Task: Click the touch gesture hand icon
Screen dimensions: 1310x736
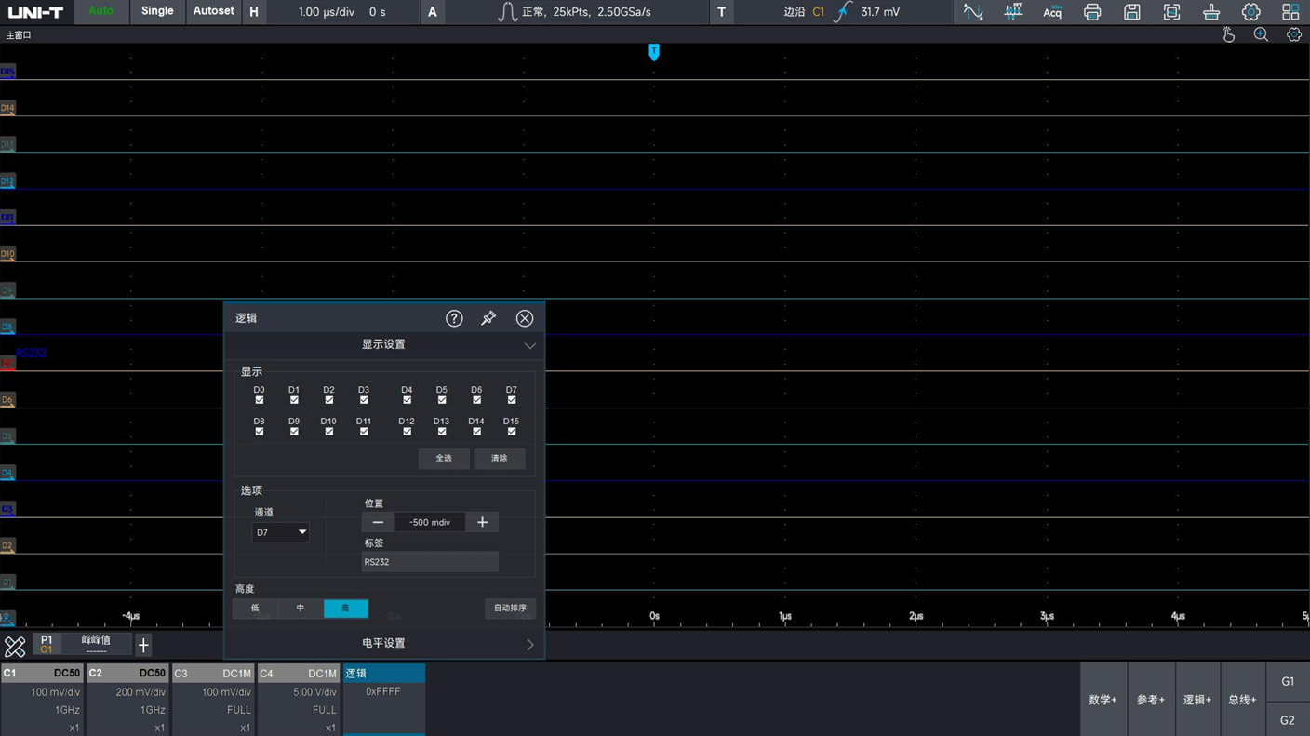Action: tap(1228, 35)
